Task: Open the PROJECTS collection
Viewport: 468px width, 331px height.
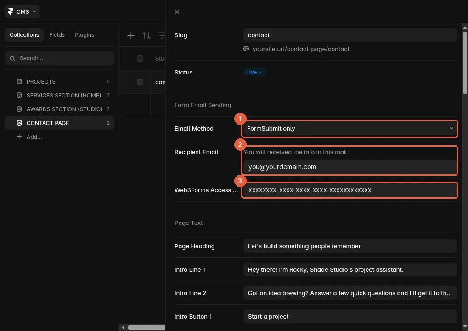Action: (x=59, y=81)
